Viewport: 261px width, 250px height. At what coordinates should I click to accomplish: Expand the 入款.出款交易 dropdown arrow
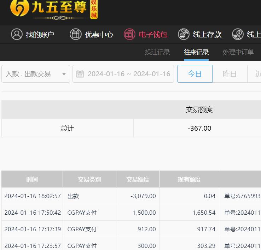[64, 74]
